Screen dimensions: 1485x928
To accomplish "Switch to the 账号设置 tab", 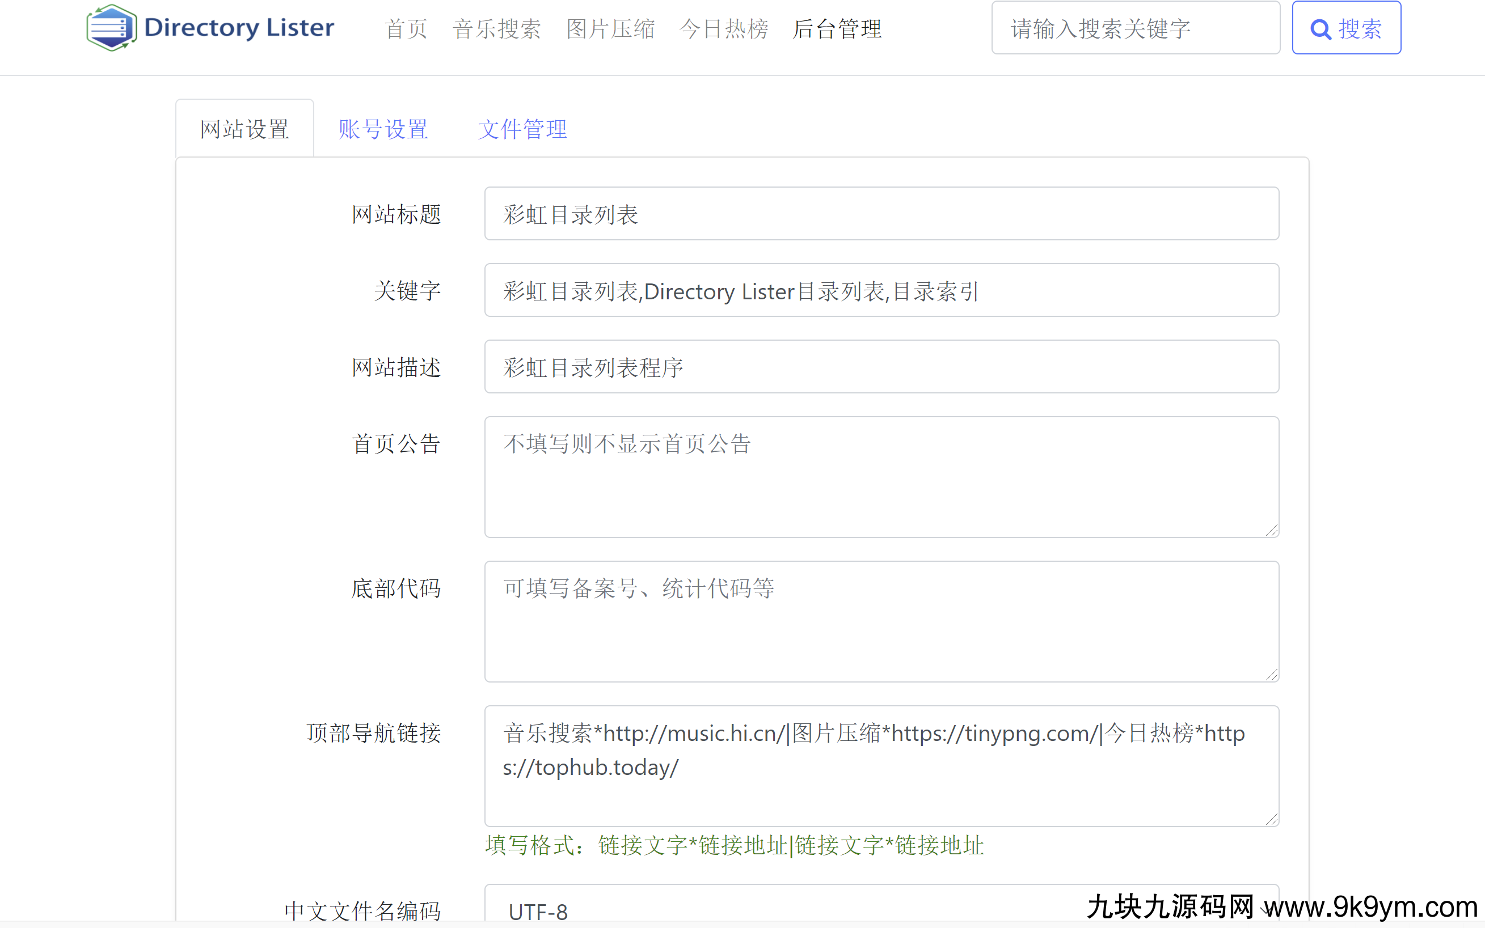I will tap(383, 129).
